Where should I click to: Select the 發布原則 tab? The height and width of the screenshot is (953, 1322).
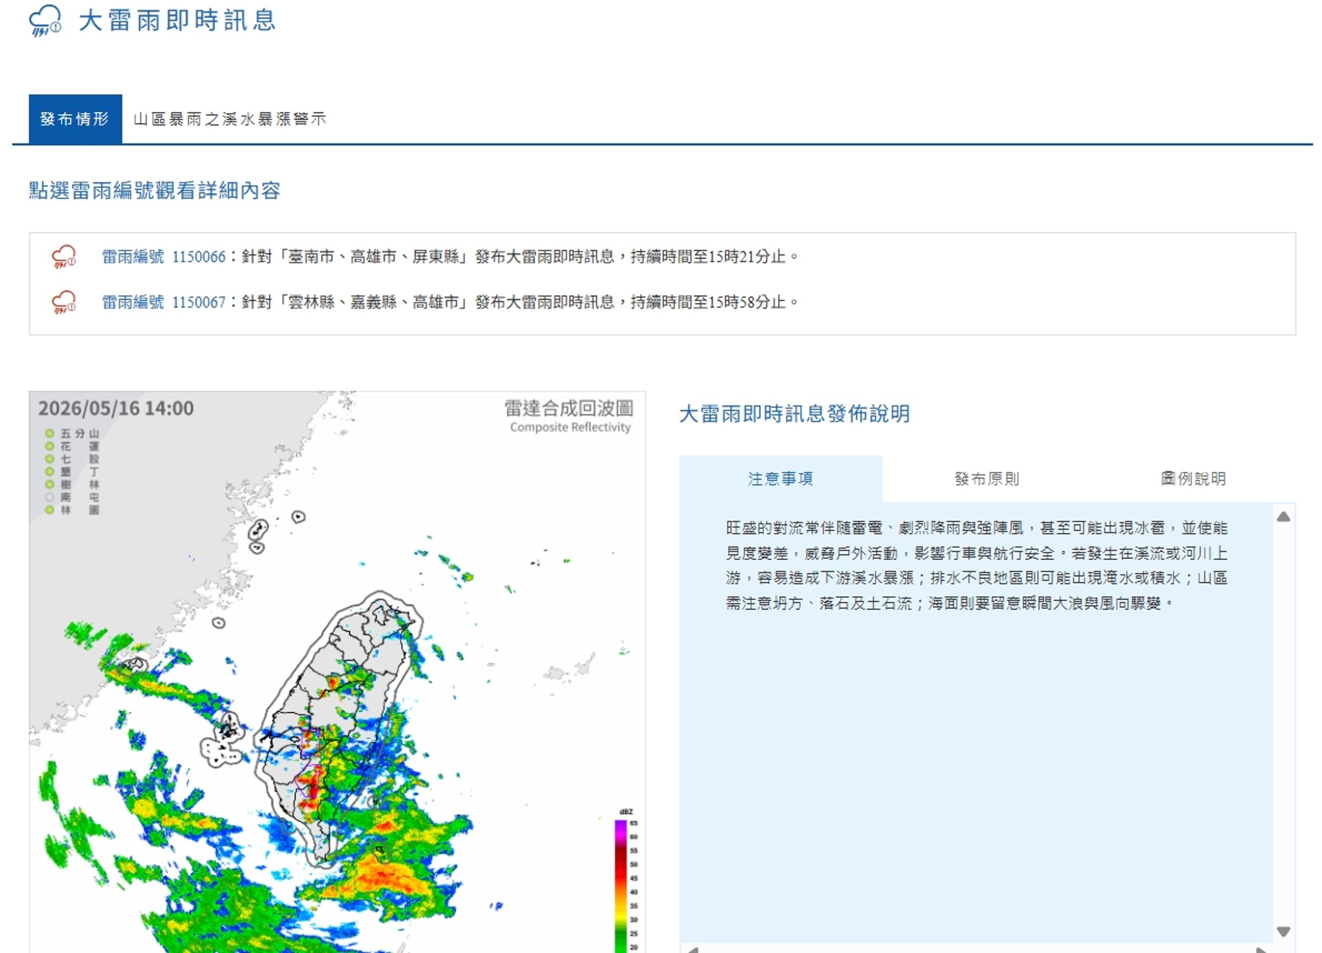(987, 479)
